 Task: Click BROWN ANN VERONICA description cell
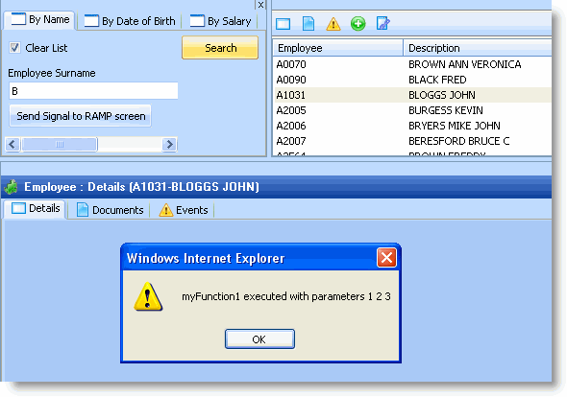point(465,64)
